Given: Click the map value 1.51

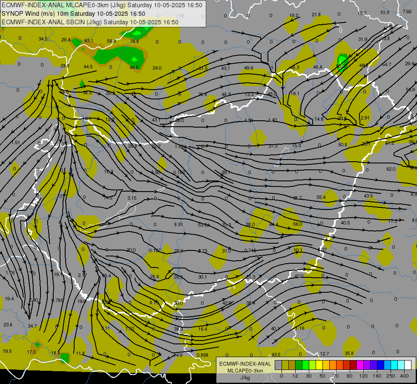Looking at the screenshot, I should tap(15, 143).
